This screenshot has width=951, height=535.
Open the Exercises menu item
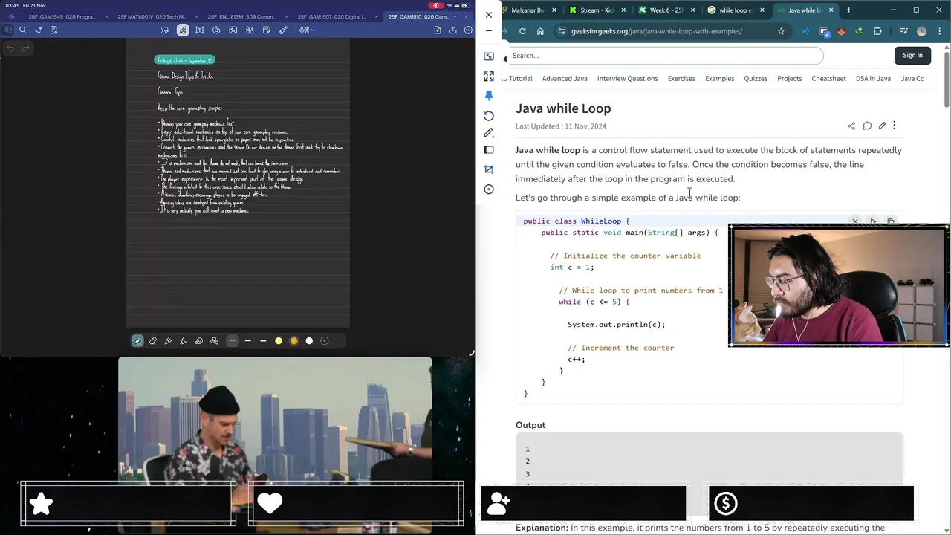point(681,78)
